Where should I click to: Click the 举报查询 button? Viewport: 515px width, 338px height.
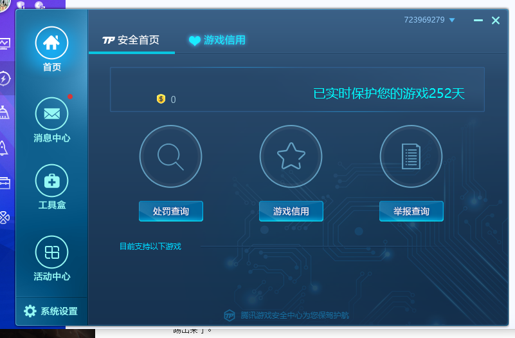[x=411, y=211]
